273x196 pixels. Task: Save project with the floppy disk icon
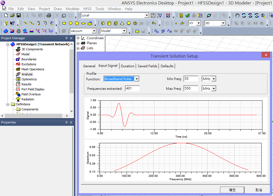pos(19,16)
